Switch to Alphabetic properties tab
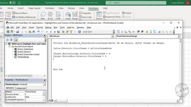 [10, 88]
